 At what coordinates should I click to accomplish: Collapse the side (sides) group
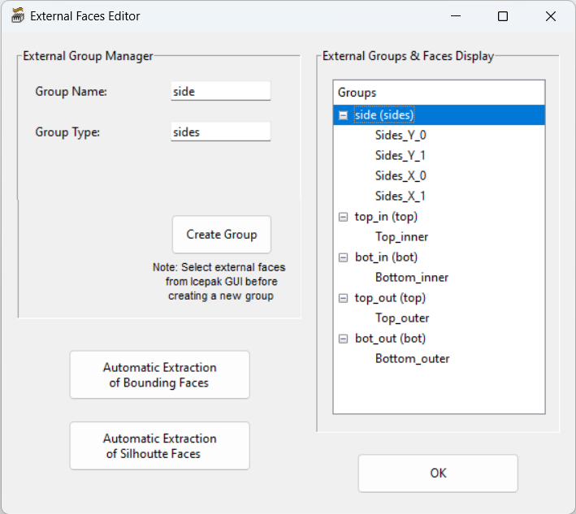click(344, 115)
